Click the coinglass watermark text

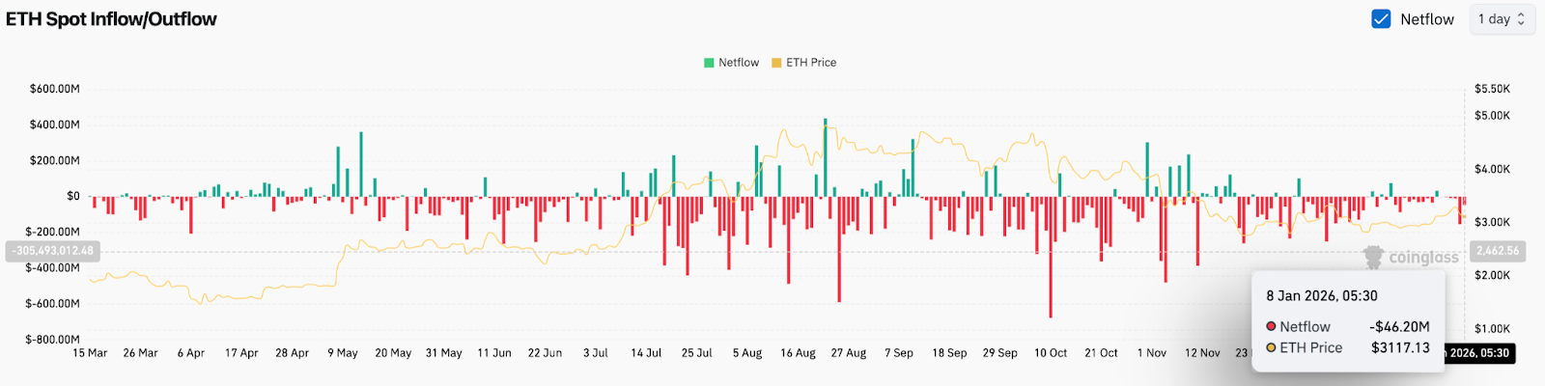pos(1423,258)
